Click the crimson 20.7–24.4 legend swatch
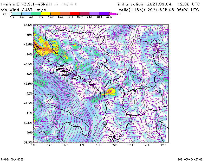Viewport: 208px width, 161px height. tap(84, 14)
